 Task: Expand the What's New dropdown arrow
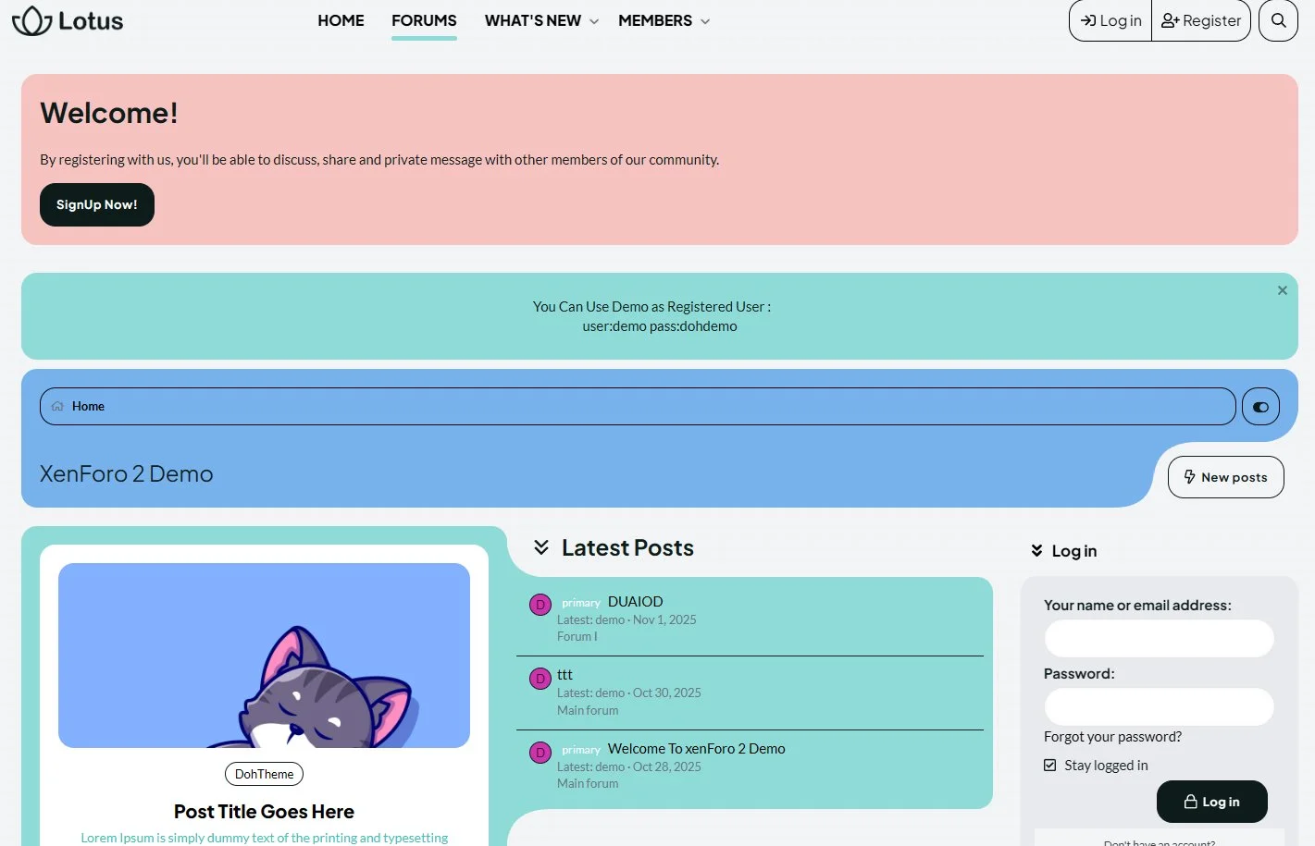(594, 21)
